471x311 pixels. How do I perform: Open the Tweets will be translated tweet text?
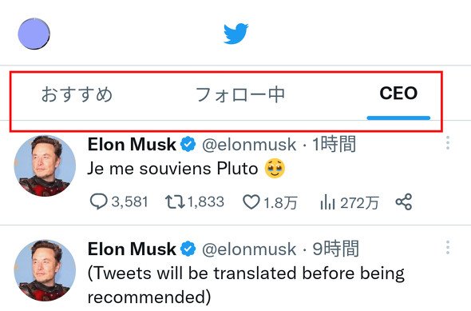click(246, 285)
